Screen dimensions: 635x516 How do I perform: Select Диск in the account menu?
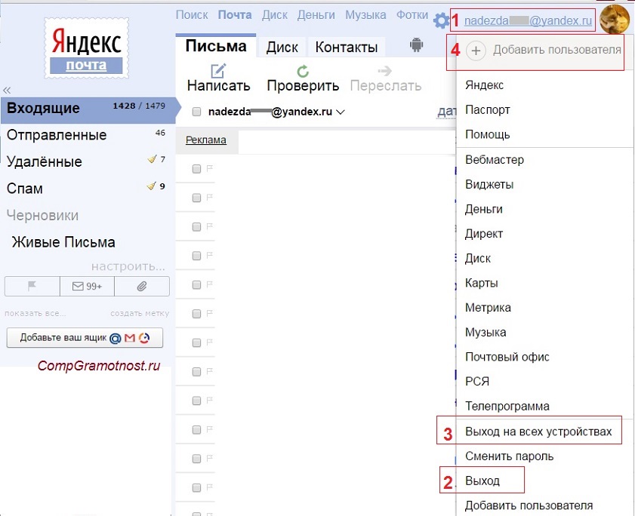[x=478, y=259]
